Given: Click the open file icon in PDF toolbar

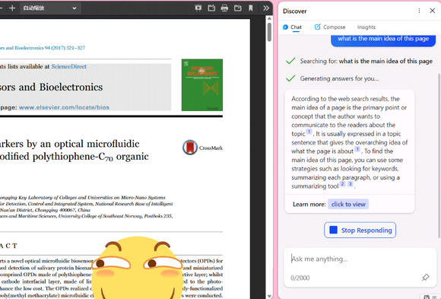Looking at the screenshot, I should pos(211,8).
